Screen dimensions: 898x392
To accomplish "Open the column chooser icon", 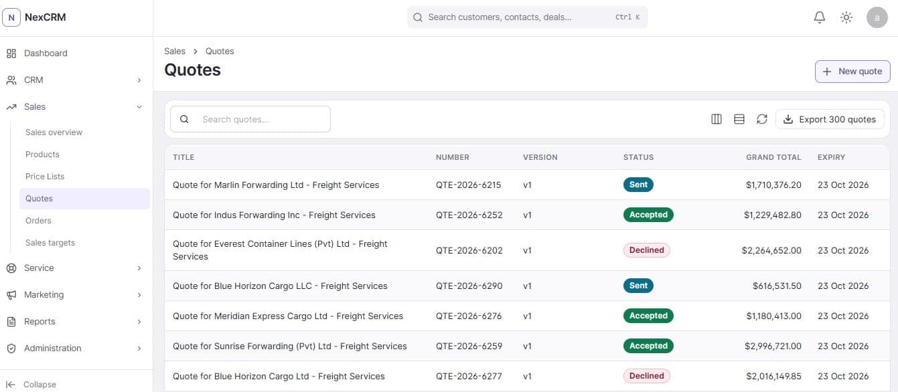I will 717,119.
